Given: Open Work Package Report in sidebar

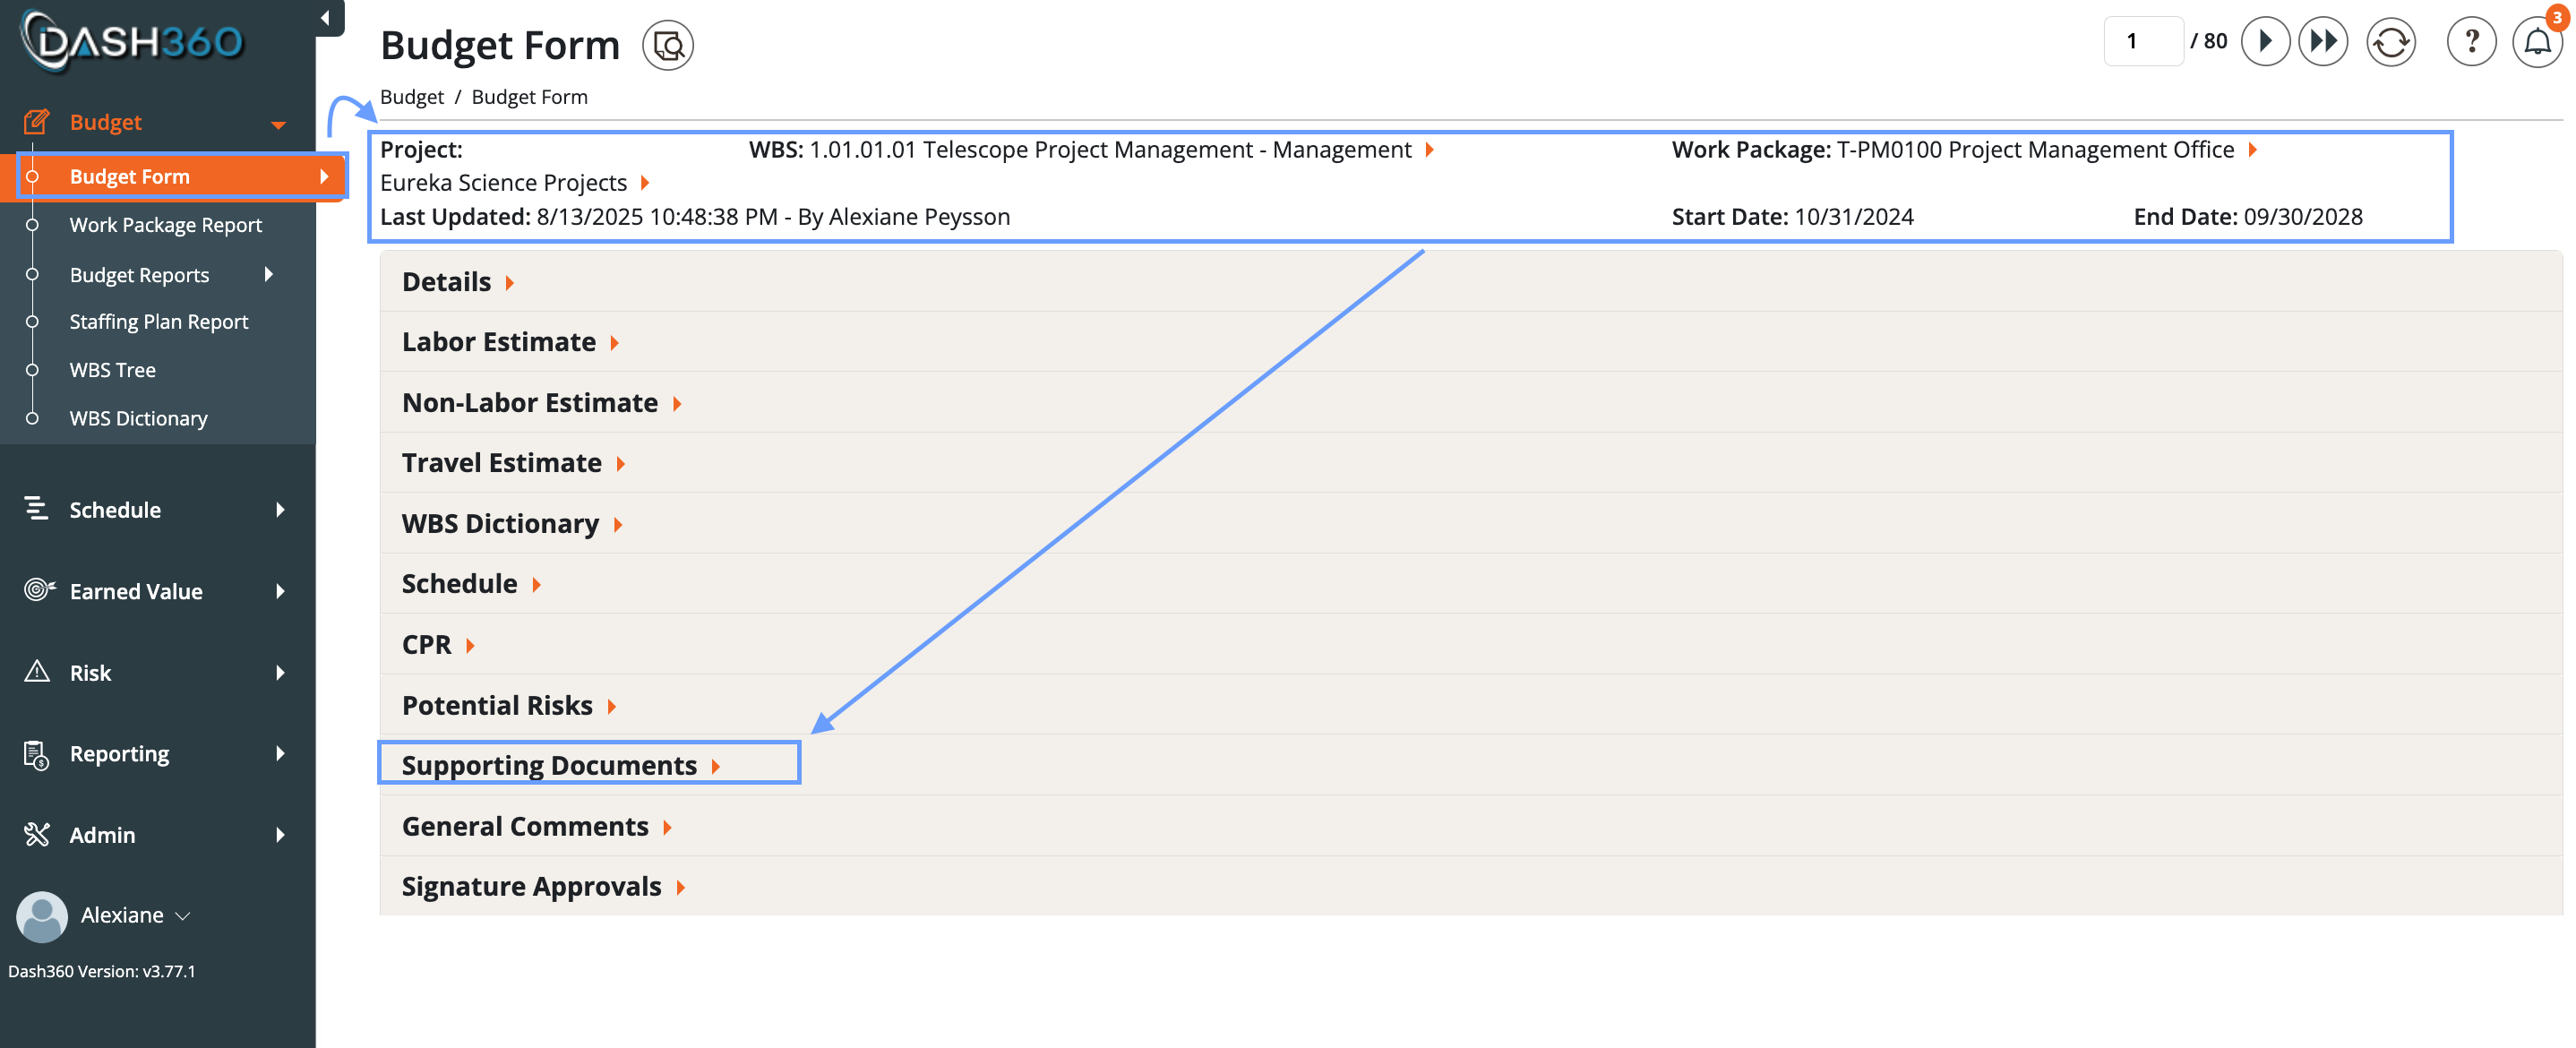Looking at the screenshot, I should pos(165,225).
